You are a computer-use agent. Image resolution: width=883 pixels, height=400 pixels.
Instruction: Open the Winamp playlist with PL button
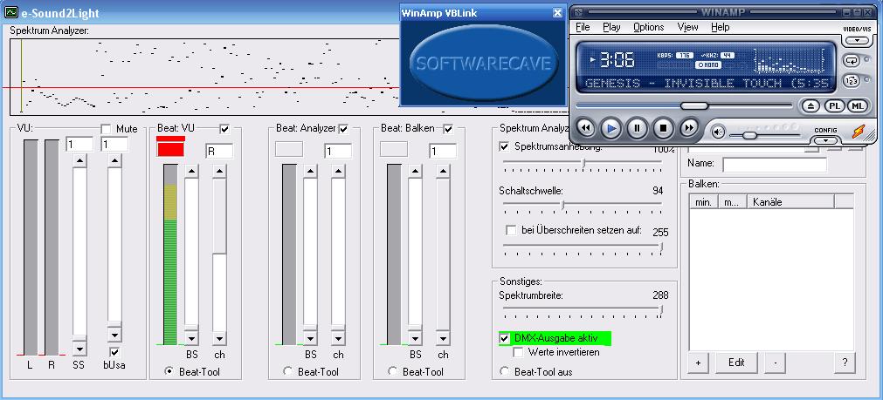[834, 105]
